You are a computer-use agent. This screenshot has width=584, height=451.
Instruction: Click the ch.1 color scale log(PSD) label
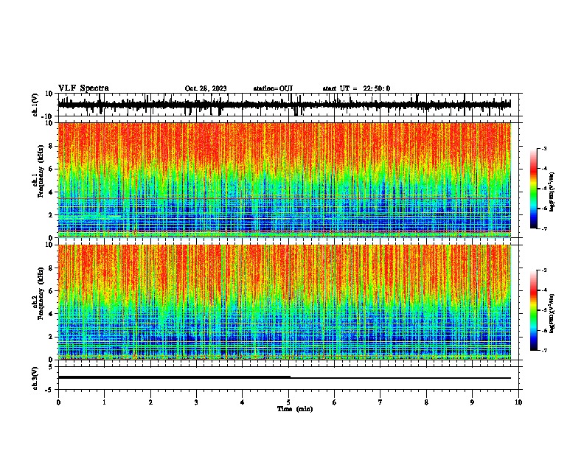pyautogui.click(x=552, y=192)
